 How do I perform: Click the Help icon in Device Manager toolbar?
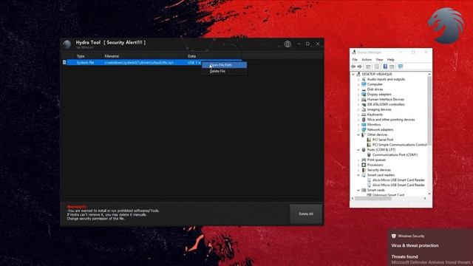(x=385, y=66)
